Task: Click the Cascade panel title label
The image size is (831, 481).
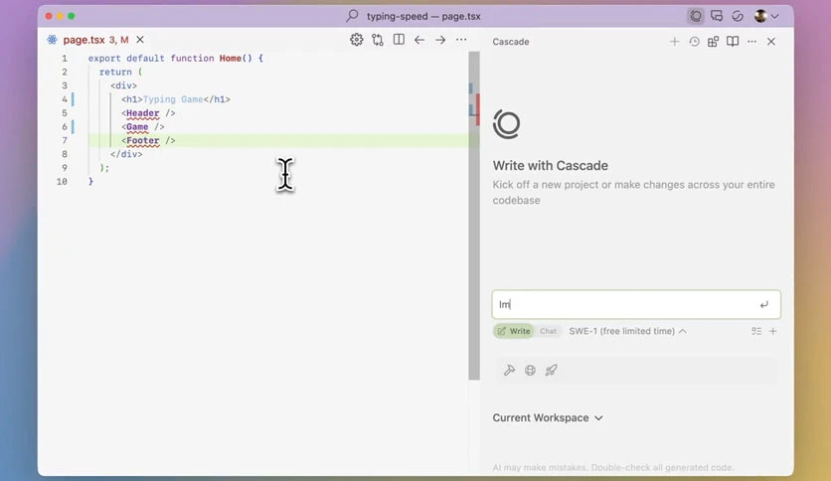Action: click(510, 42)
